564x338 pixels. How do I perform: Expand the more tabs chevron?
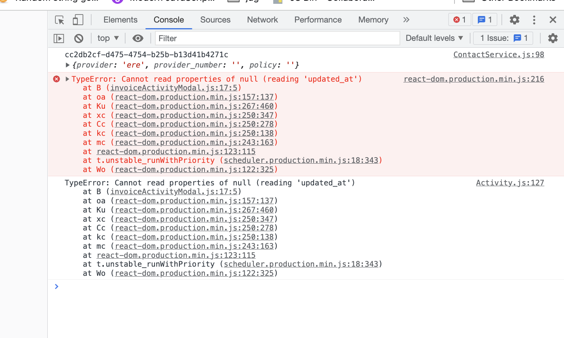406,20
